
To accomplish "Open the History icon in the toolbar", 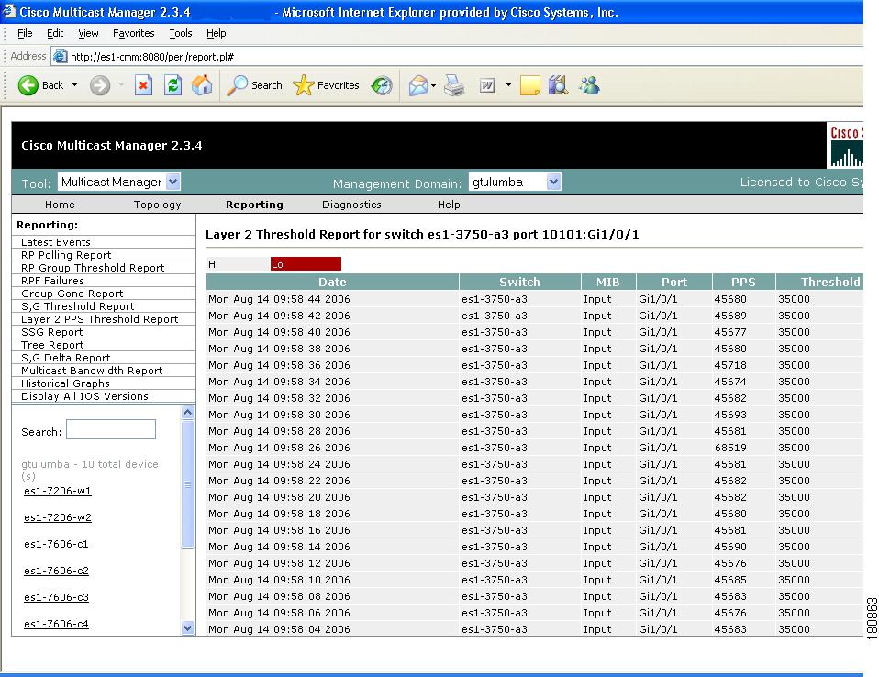I will click(x=383, y=85).
